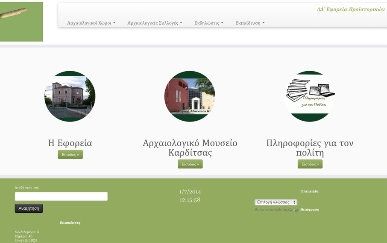Expand the Εκδηλώσεις dropdown

[208, 23]
